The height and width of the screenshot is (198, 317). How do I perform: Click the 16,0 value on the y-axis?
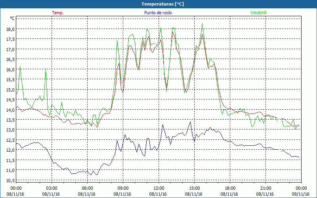10,70
